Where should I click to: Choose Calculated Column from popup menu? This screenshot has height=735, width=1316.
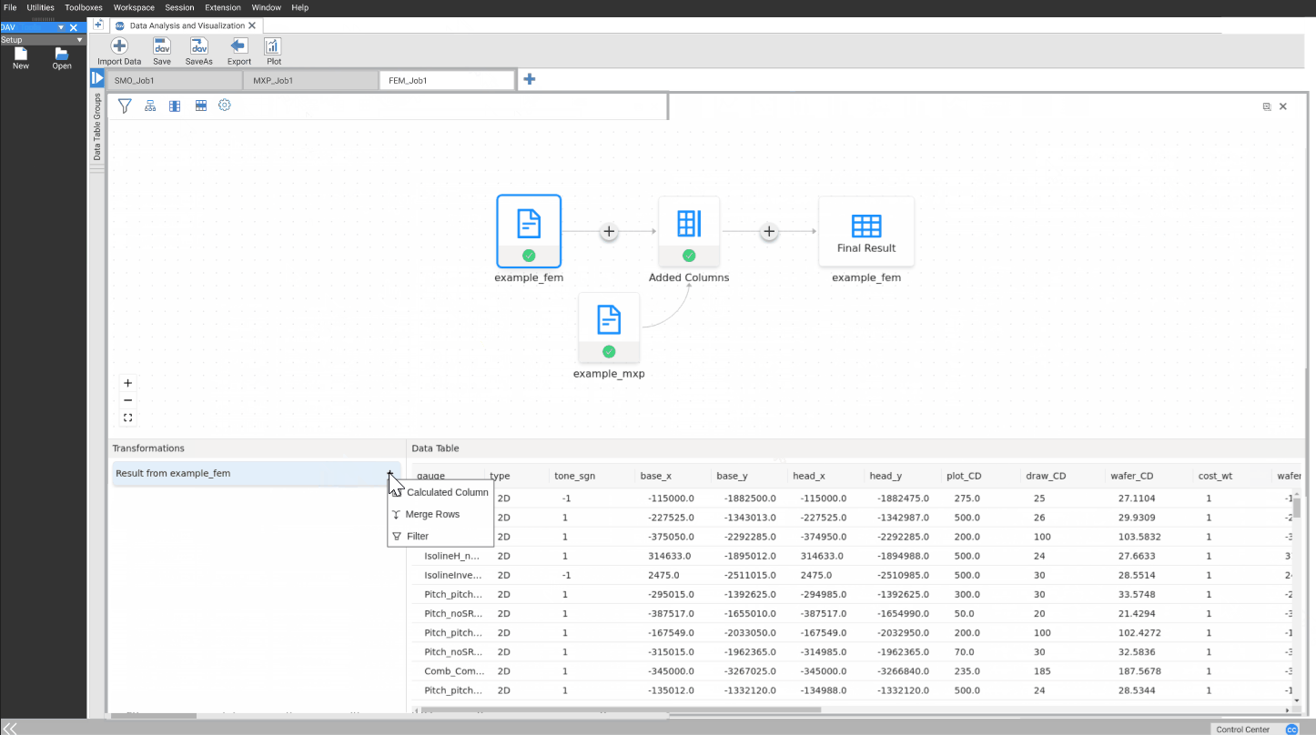[447, 492]
